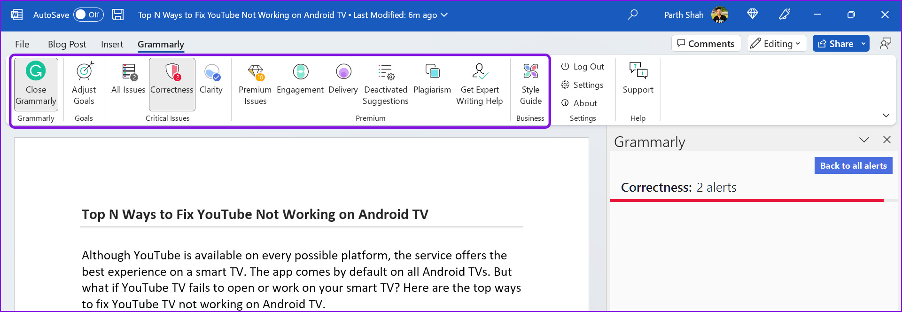
Task: Close the Grammarly side pane
Action: click(887, 140)
